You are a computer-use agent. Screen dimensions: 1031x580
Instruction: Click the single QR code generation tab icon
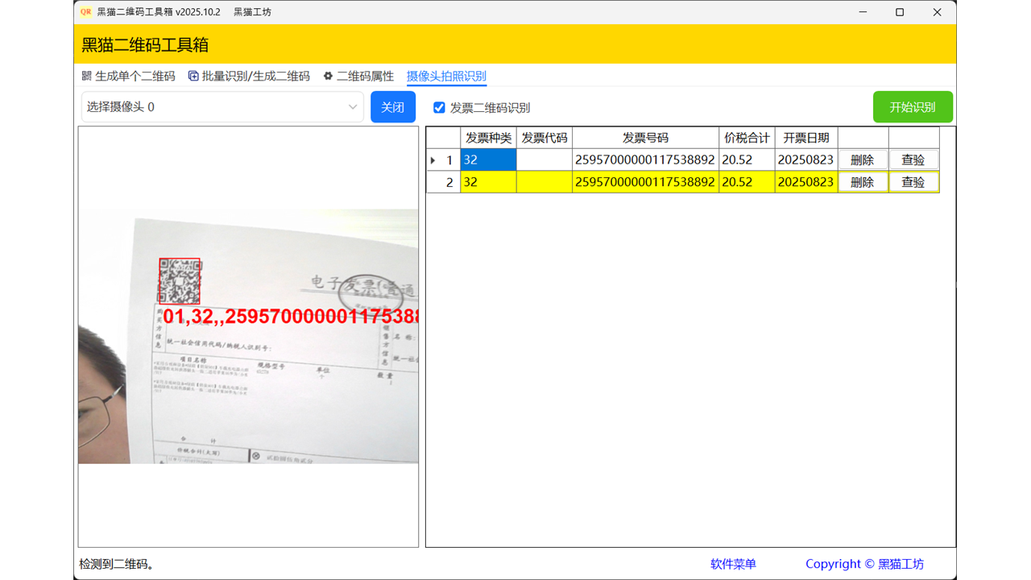(87, 77)
